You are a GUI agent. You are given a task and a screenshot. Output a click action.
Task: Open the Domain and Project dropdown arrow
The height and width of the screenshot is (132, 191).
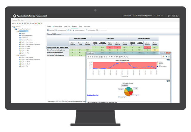(154, 16)
